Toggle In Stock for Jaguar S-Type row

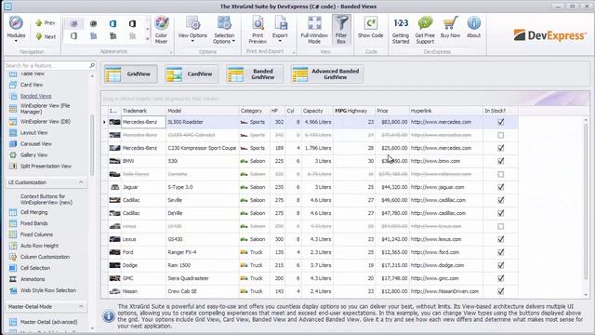click(x=501, y=187)
